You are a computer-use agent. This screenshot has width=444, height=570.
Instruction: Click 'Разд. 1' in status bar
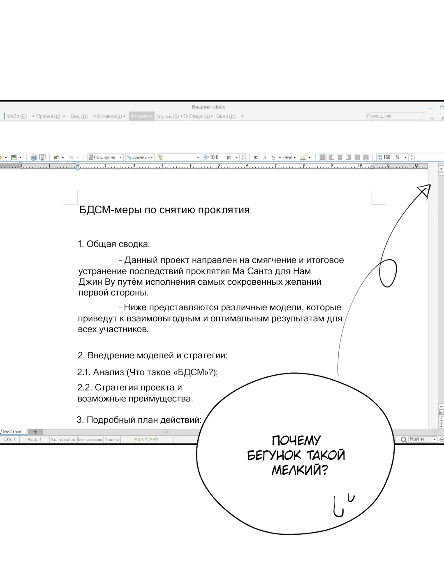[x=35, y=439]
